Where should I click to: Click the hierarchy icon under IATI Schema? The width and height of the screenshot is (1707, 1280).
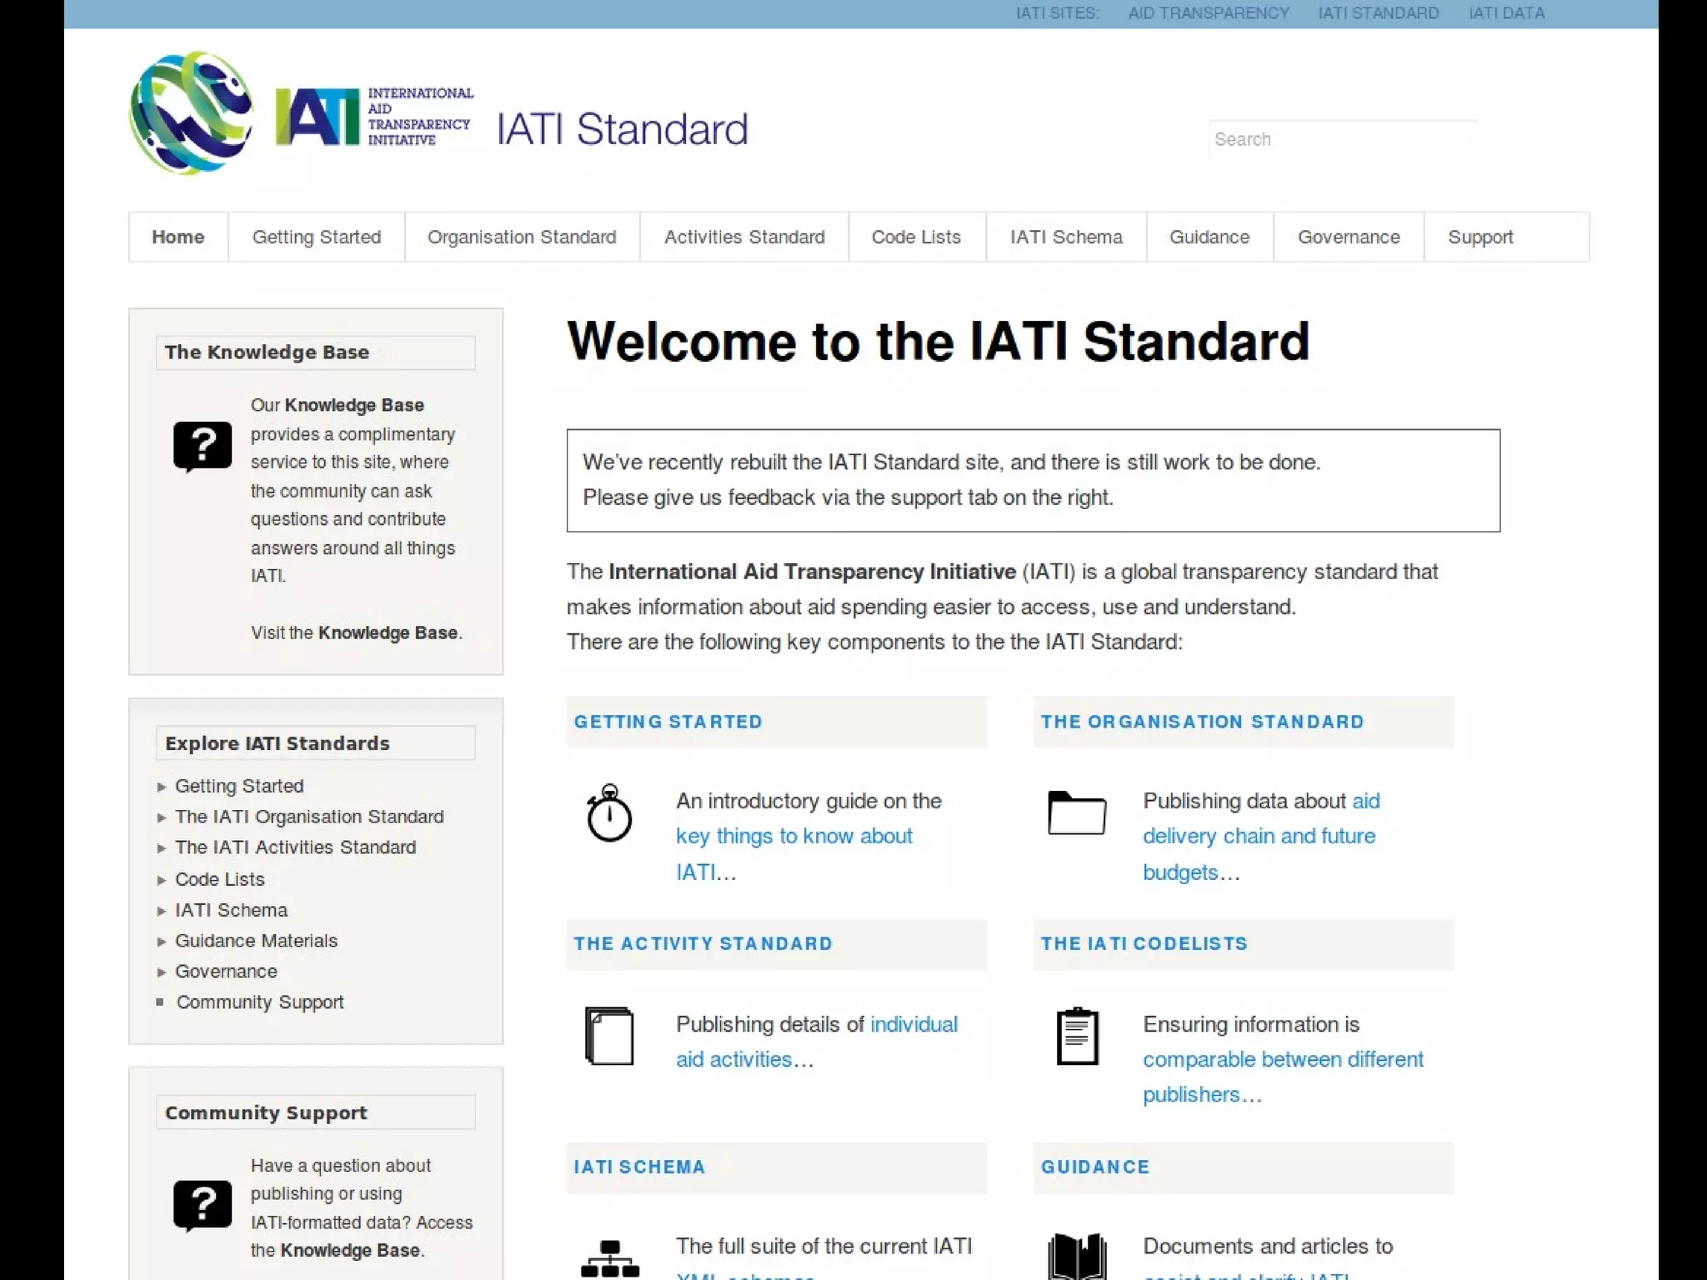609,1258
